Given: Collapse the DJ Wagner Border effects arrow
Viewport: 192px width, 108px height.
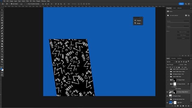Looking at the screenshot, I should (x=190, y=84).
